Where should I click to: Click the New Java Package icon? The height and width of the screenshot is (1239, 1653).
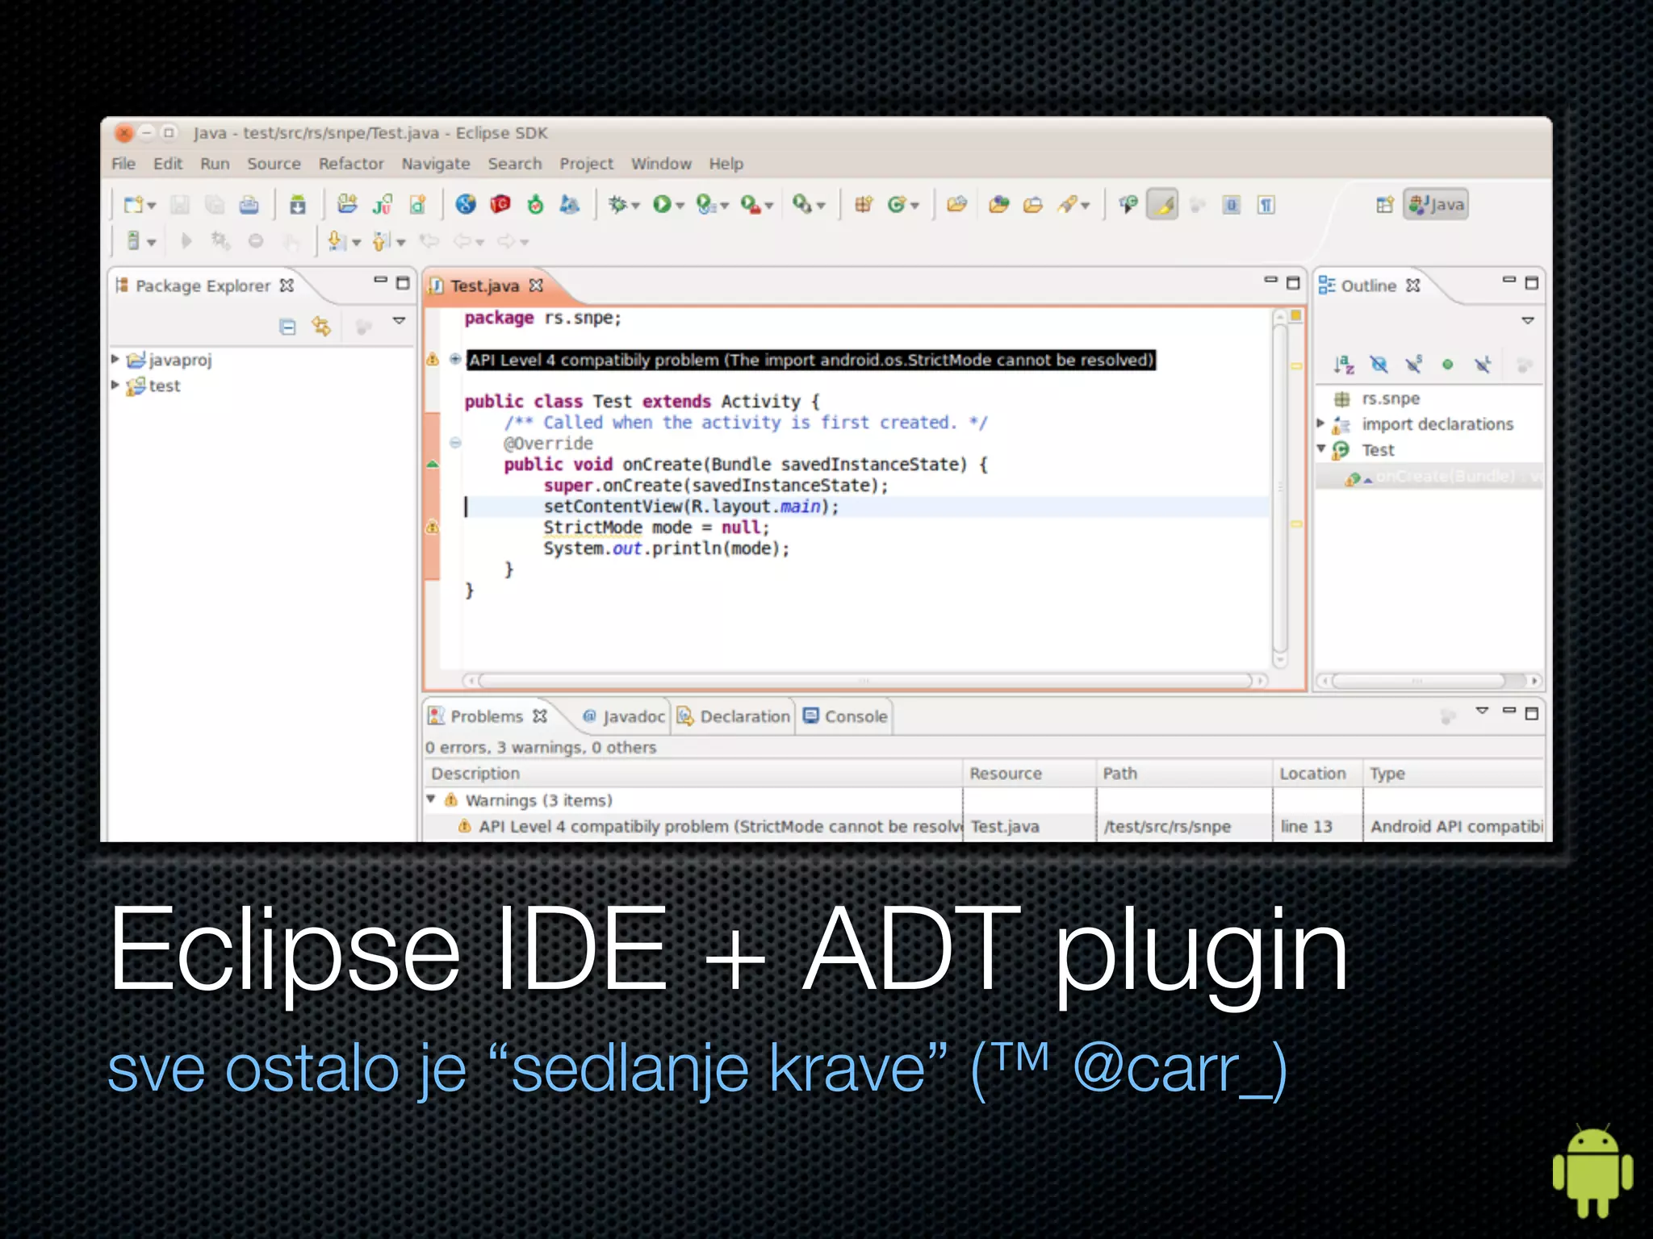click(864, 205)
